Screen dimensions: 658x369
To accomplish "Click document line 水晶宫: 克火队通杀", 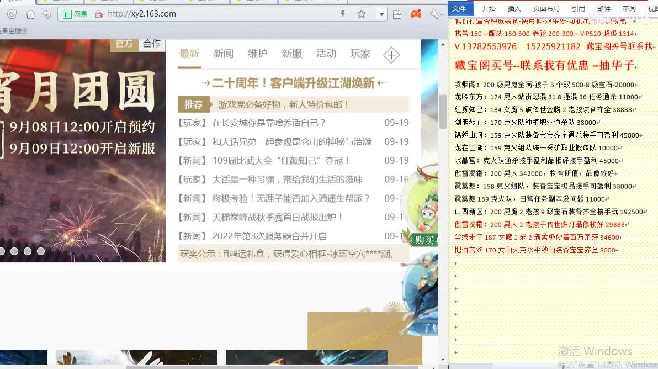I will 538,160.
